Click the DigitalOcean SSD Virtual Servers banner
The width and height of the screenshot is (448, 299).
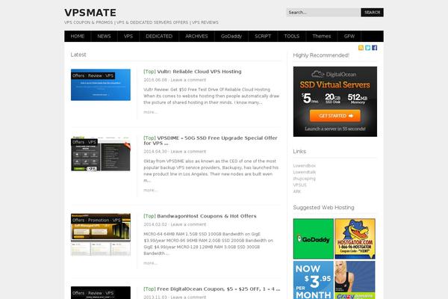(x=335, y=102)
